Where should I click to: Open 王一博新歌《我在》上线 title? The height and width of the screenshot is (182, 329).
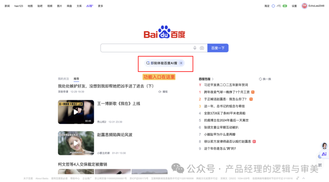(119, 104)
